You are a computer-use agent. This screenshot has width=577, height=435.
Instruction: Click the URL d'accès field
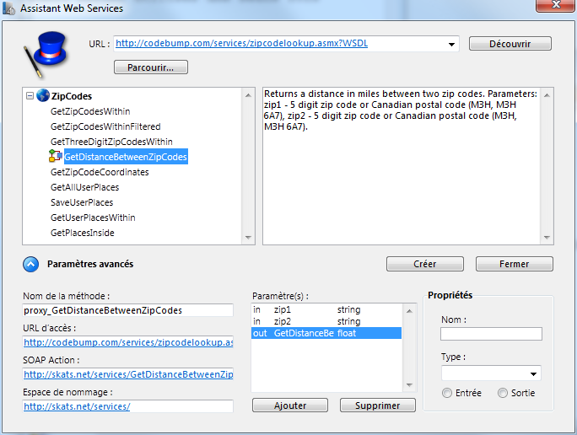tap(127, 342)
